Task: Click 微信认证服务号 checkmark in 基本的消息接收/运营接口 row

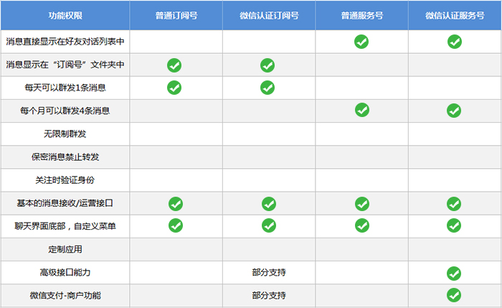Action: pos(454,204)
